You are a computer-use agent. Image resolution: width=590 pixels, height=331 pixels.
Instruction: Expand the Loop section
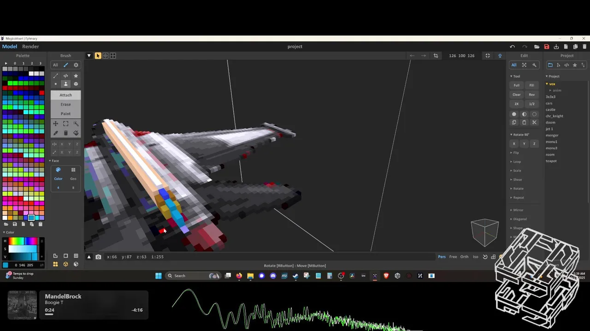(x=515, y=161)
